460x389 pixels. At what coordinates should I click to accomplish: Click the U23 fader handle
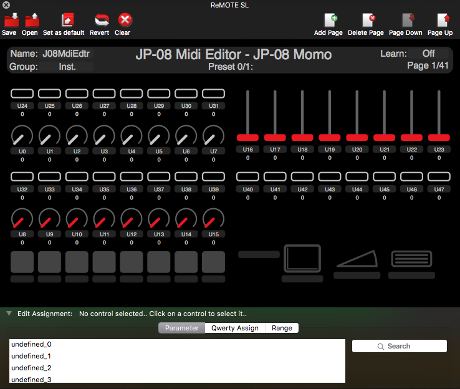(x=439, y=137)
